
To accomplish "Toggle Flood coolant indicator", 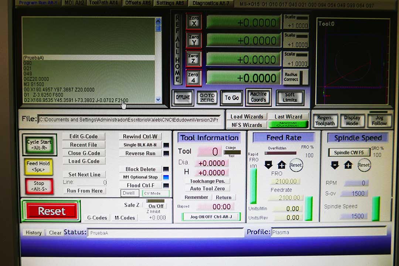I will click(166, 185).
